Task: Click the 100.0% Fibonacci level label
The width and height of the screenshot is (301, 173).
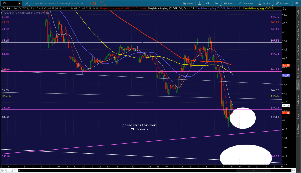Action: pos(6,69)
